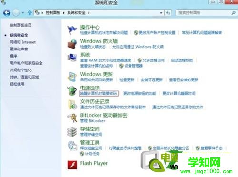Click 释放磁盘空间 link
238x177 pixels.
pyautogui.click(x=91, y=148)
